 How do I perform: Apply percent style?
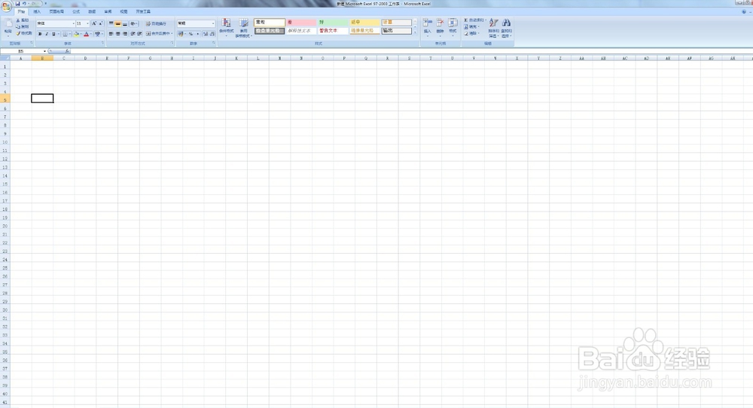pyautogui.click(x=191, y=34)
